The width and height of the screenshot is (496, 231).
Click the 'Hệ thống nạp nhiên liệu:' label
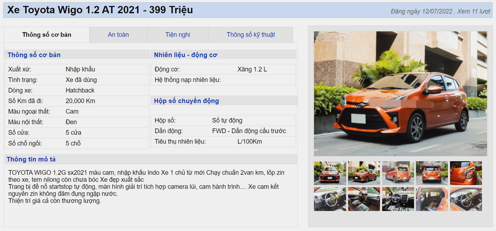point(187,80)
